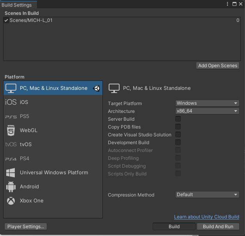
Task: Uncheck the Scenes/MICH-L_01 scene checkbox
Action: tap(6, 20)
